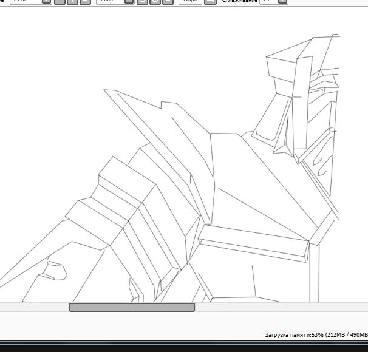Rotate the canvas view counter-clockwise
Screen dimensions: 368x352
click(141, 2)
